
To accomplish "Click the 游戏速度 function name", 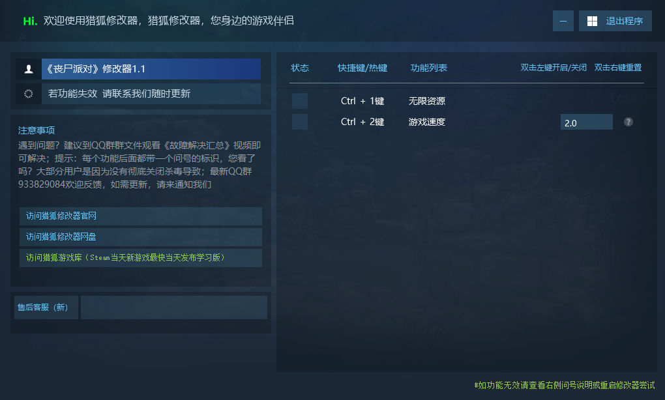I will coord(426,122).
